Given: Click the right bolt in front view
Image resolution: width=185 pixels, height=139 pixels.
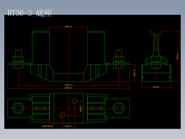Looking at the screenshot, I should click(118, 59).
